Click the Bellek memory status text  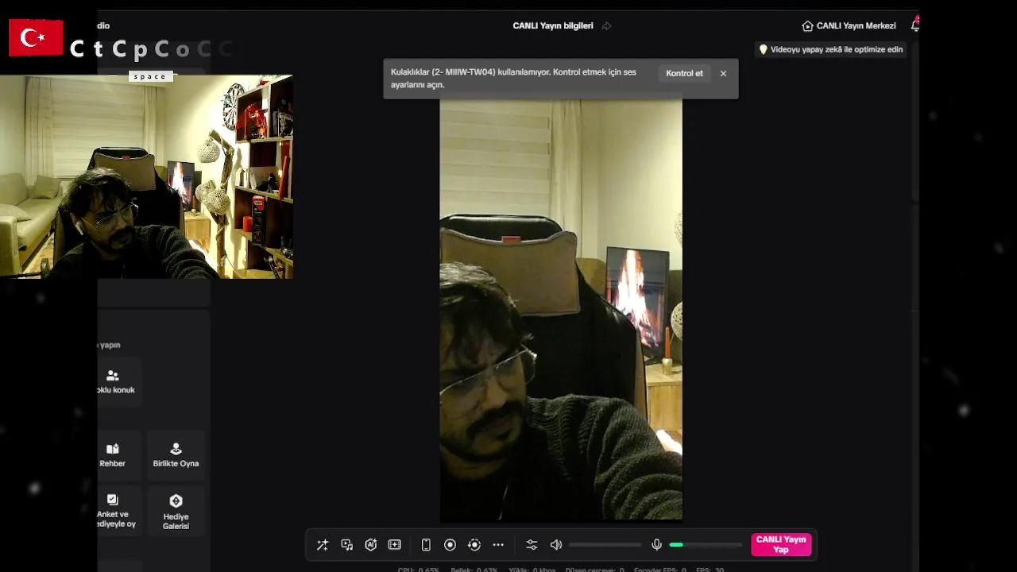474,570
